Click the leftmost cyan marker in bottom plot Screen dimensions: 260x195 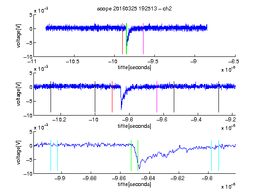click(51, 156)
